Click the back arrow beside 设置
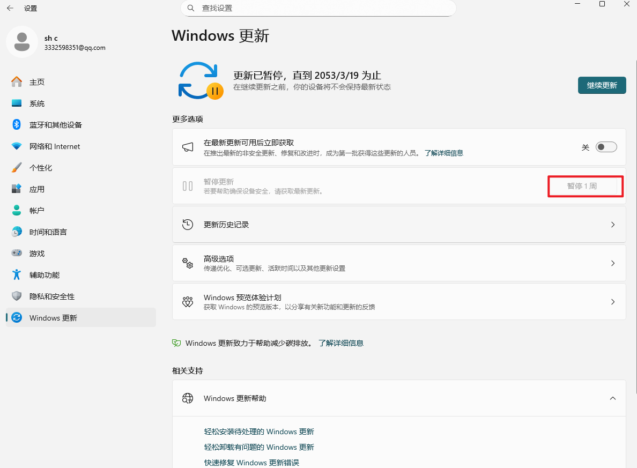 [x=10, y=8]
